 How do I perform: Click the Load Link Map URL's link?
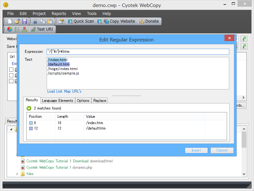64,91
